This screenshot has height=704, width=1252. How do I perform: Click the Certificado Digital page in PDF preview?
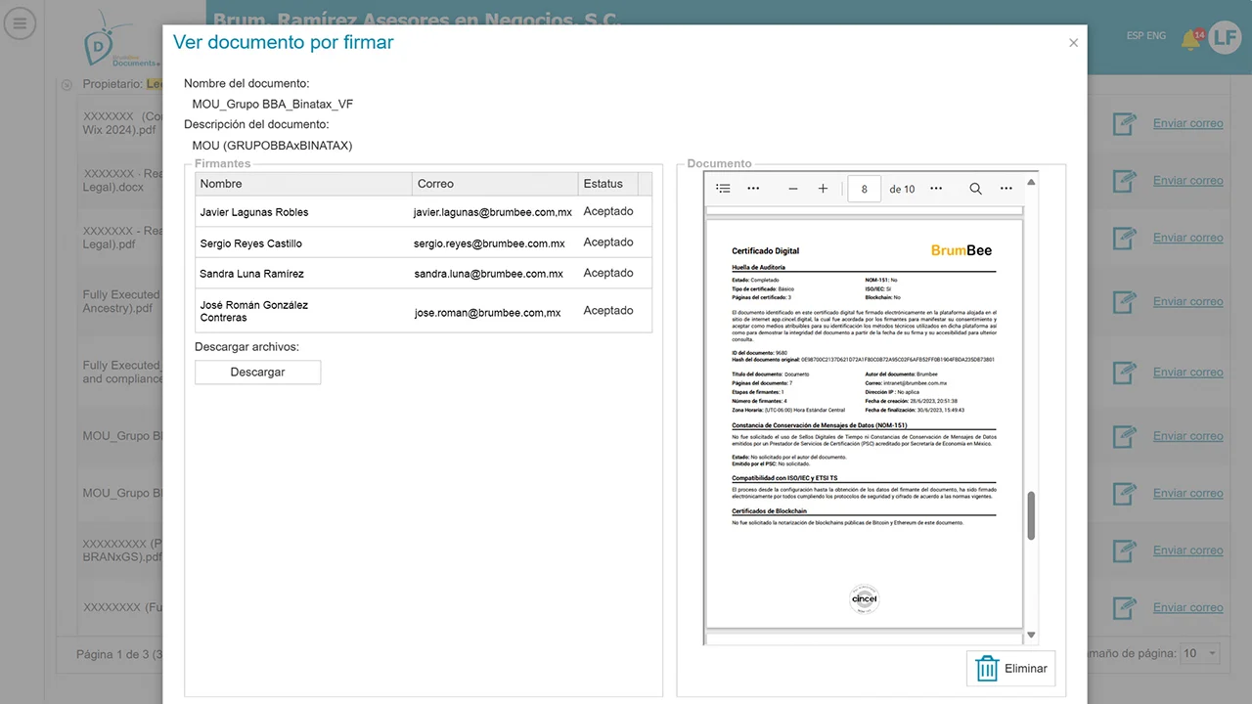point(864,423)
